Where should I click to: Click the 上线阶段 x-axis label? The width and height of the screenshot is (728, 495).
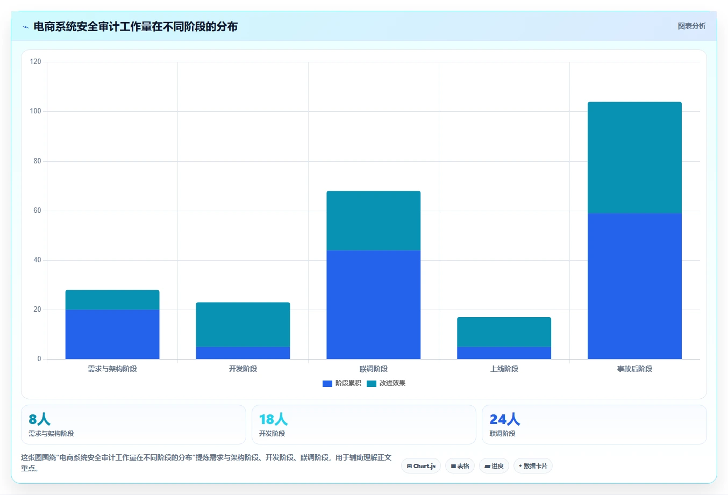point(504,369)
